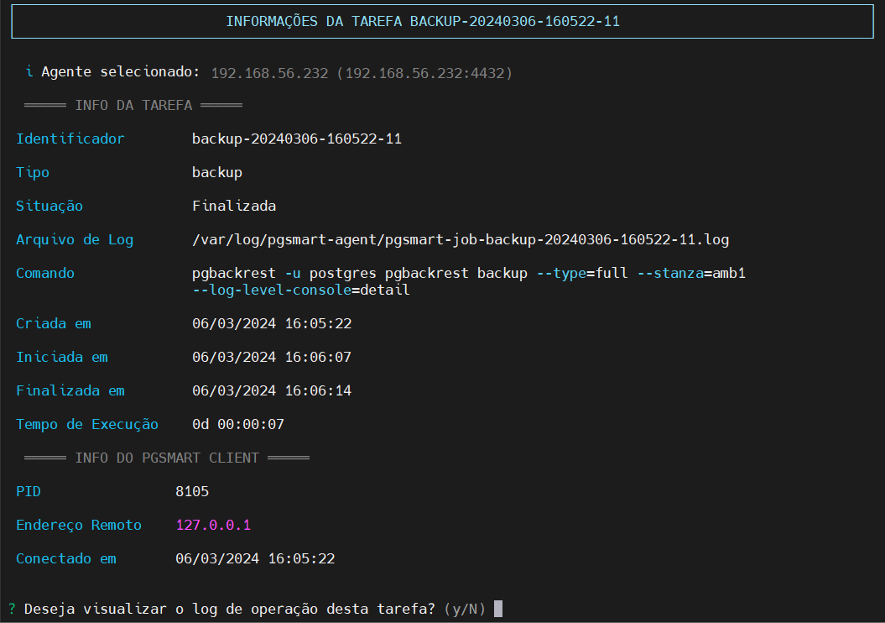Click the finished timestamp 06/03/2024 16:06:14
The width and height of the screenshot is (885, 623).
[x=272, y=391]
